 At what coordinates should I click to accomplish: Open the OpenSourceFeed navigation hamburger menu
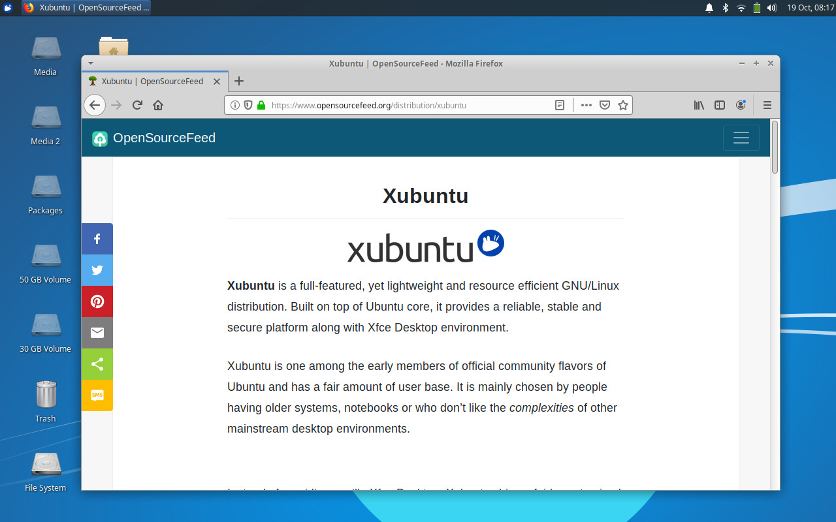(741, 138)
